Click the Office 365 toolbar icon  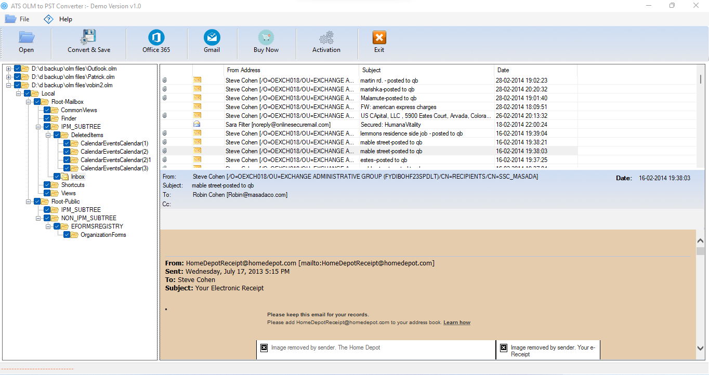pos(156,37)
